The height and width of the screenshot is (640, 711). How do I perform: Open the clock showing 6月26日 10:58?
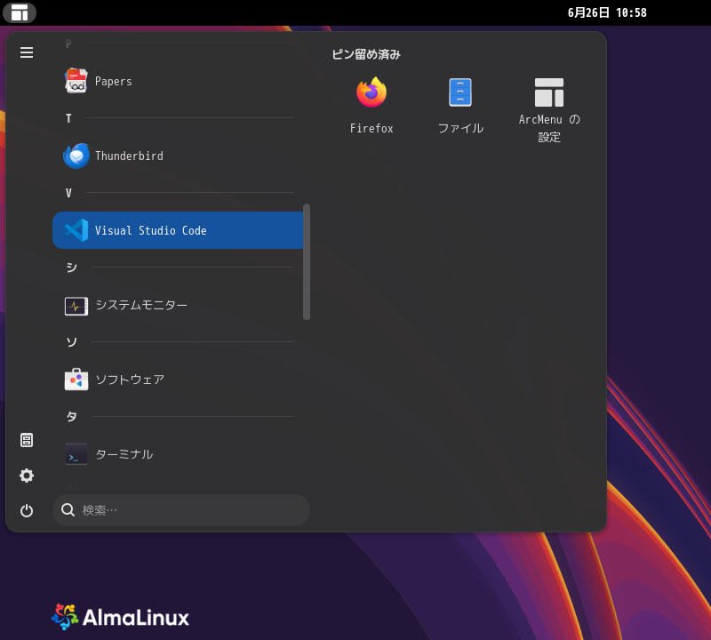pos(607,12)
